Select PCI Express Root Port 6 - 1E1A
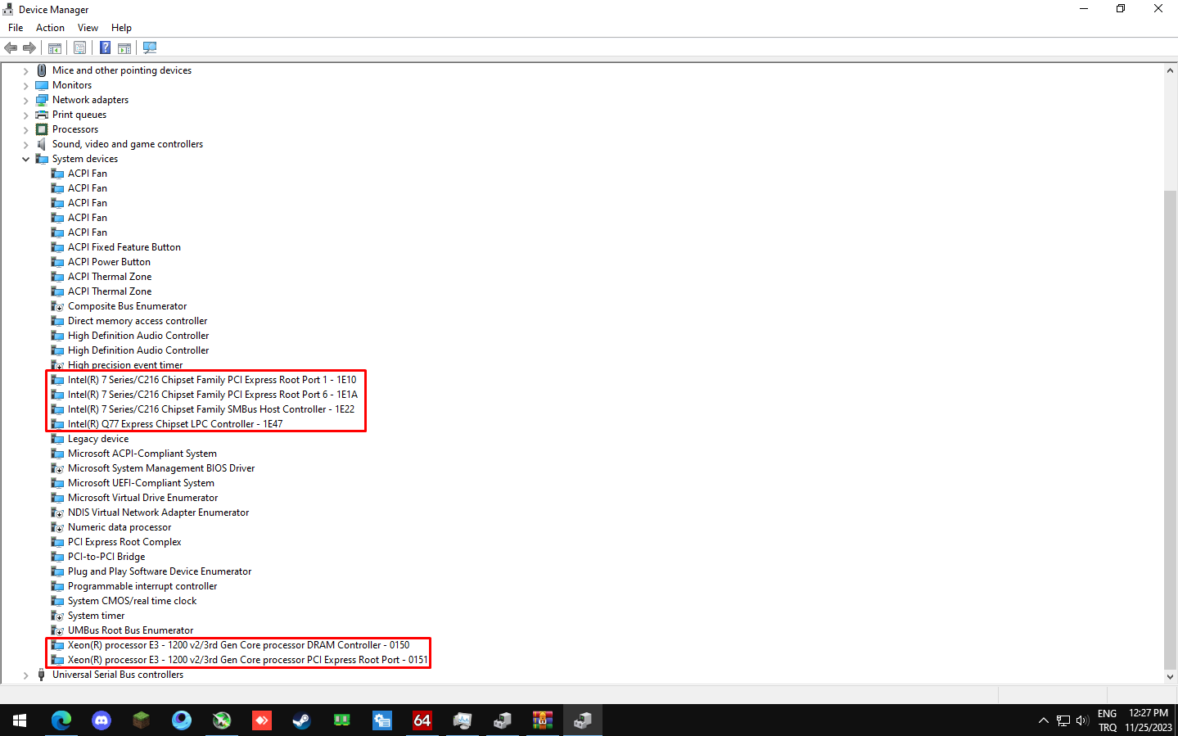 [213, 395]
